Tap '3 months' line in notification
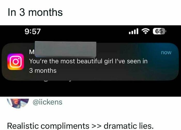 click(43, 71)
